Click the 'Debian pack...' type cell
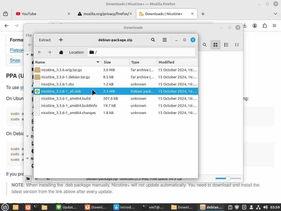 [142, 91]
